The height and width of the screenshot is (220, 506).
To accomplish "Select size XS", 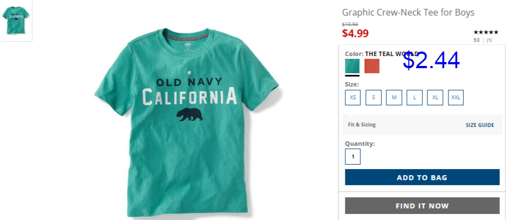I will [x=352, y=98].
